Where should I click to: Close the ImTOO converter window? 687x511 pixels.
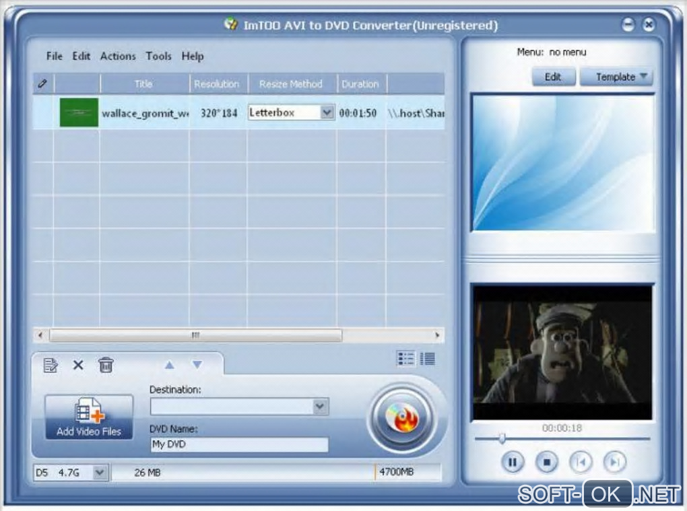(x=649, y=24)
